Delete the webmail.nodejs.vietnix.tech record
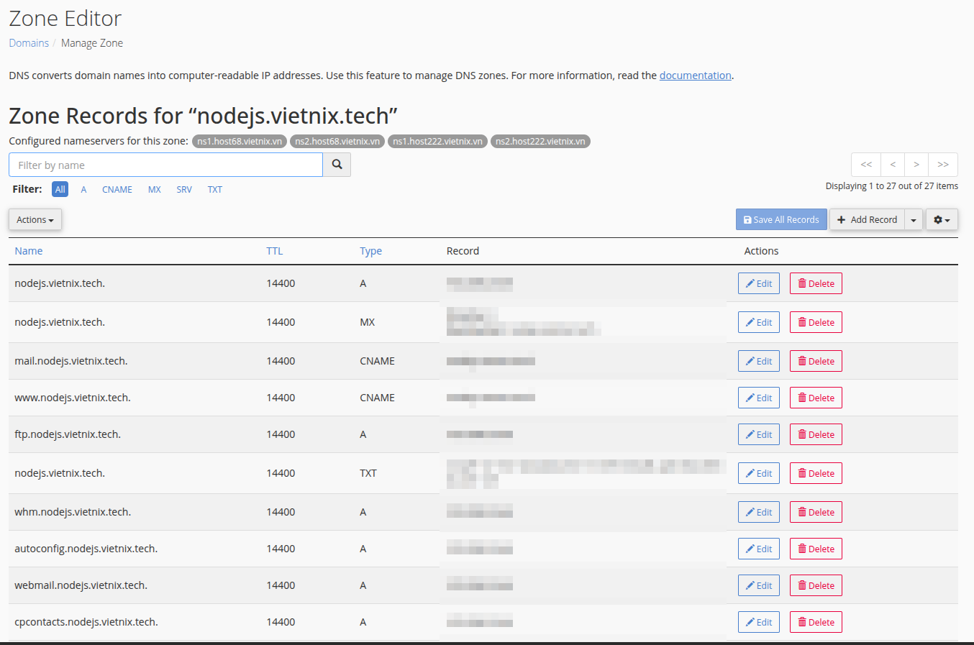 point(816,585)
